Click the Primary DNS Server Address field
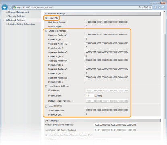 [115, 125]
